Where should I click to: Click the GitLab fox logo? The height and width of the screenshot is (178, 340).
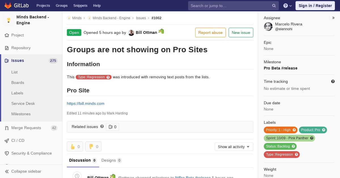tap(8, 5)
